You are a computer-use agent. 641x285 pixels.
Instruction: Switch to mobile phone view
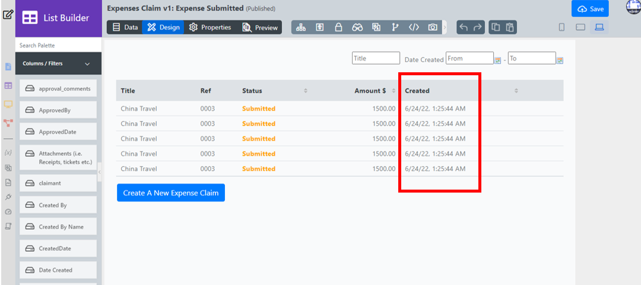click(561, 27)
